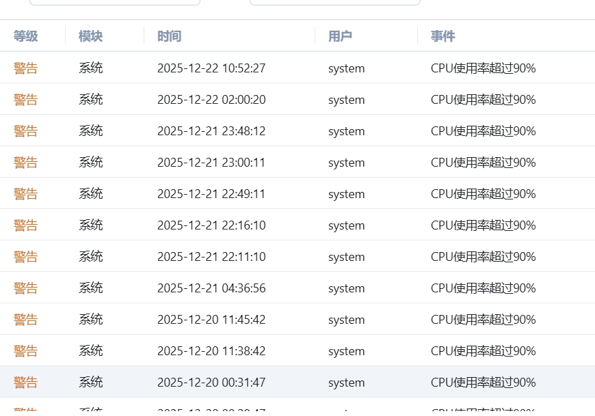The width and height of the screenshot is (595, 416).
Task: Click the 用户 column header
Action: (x=339, y=36)
